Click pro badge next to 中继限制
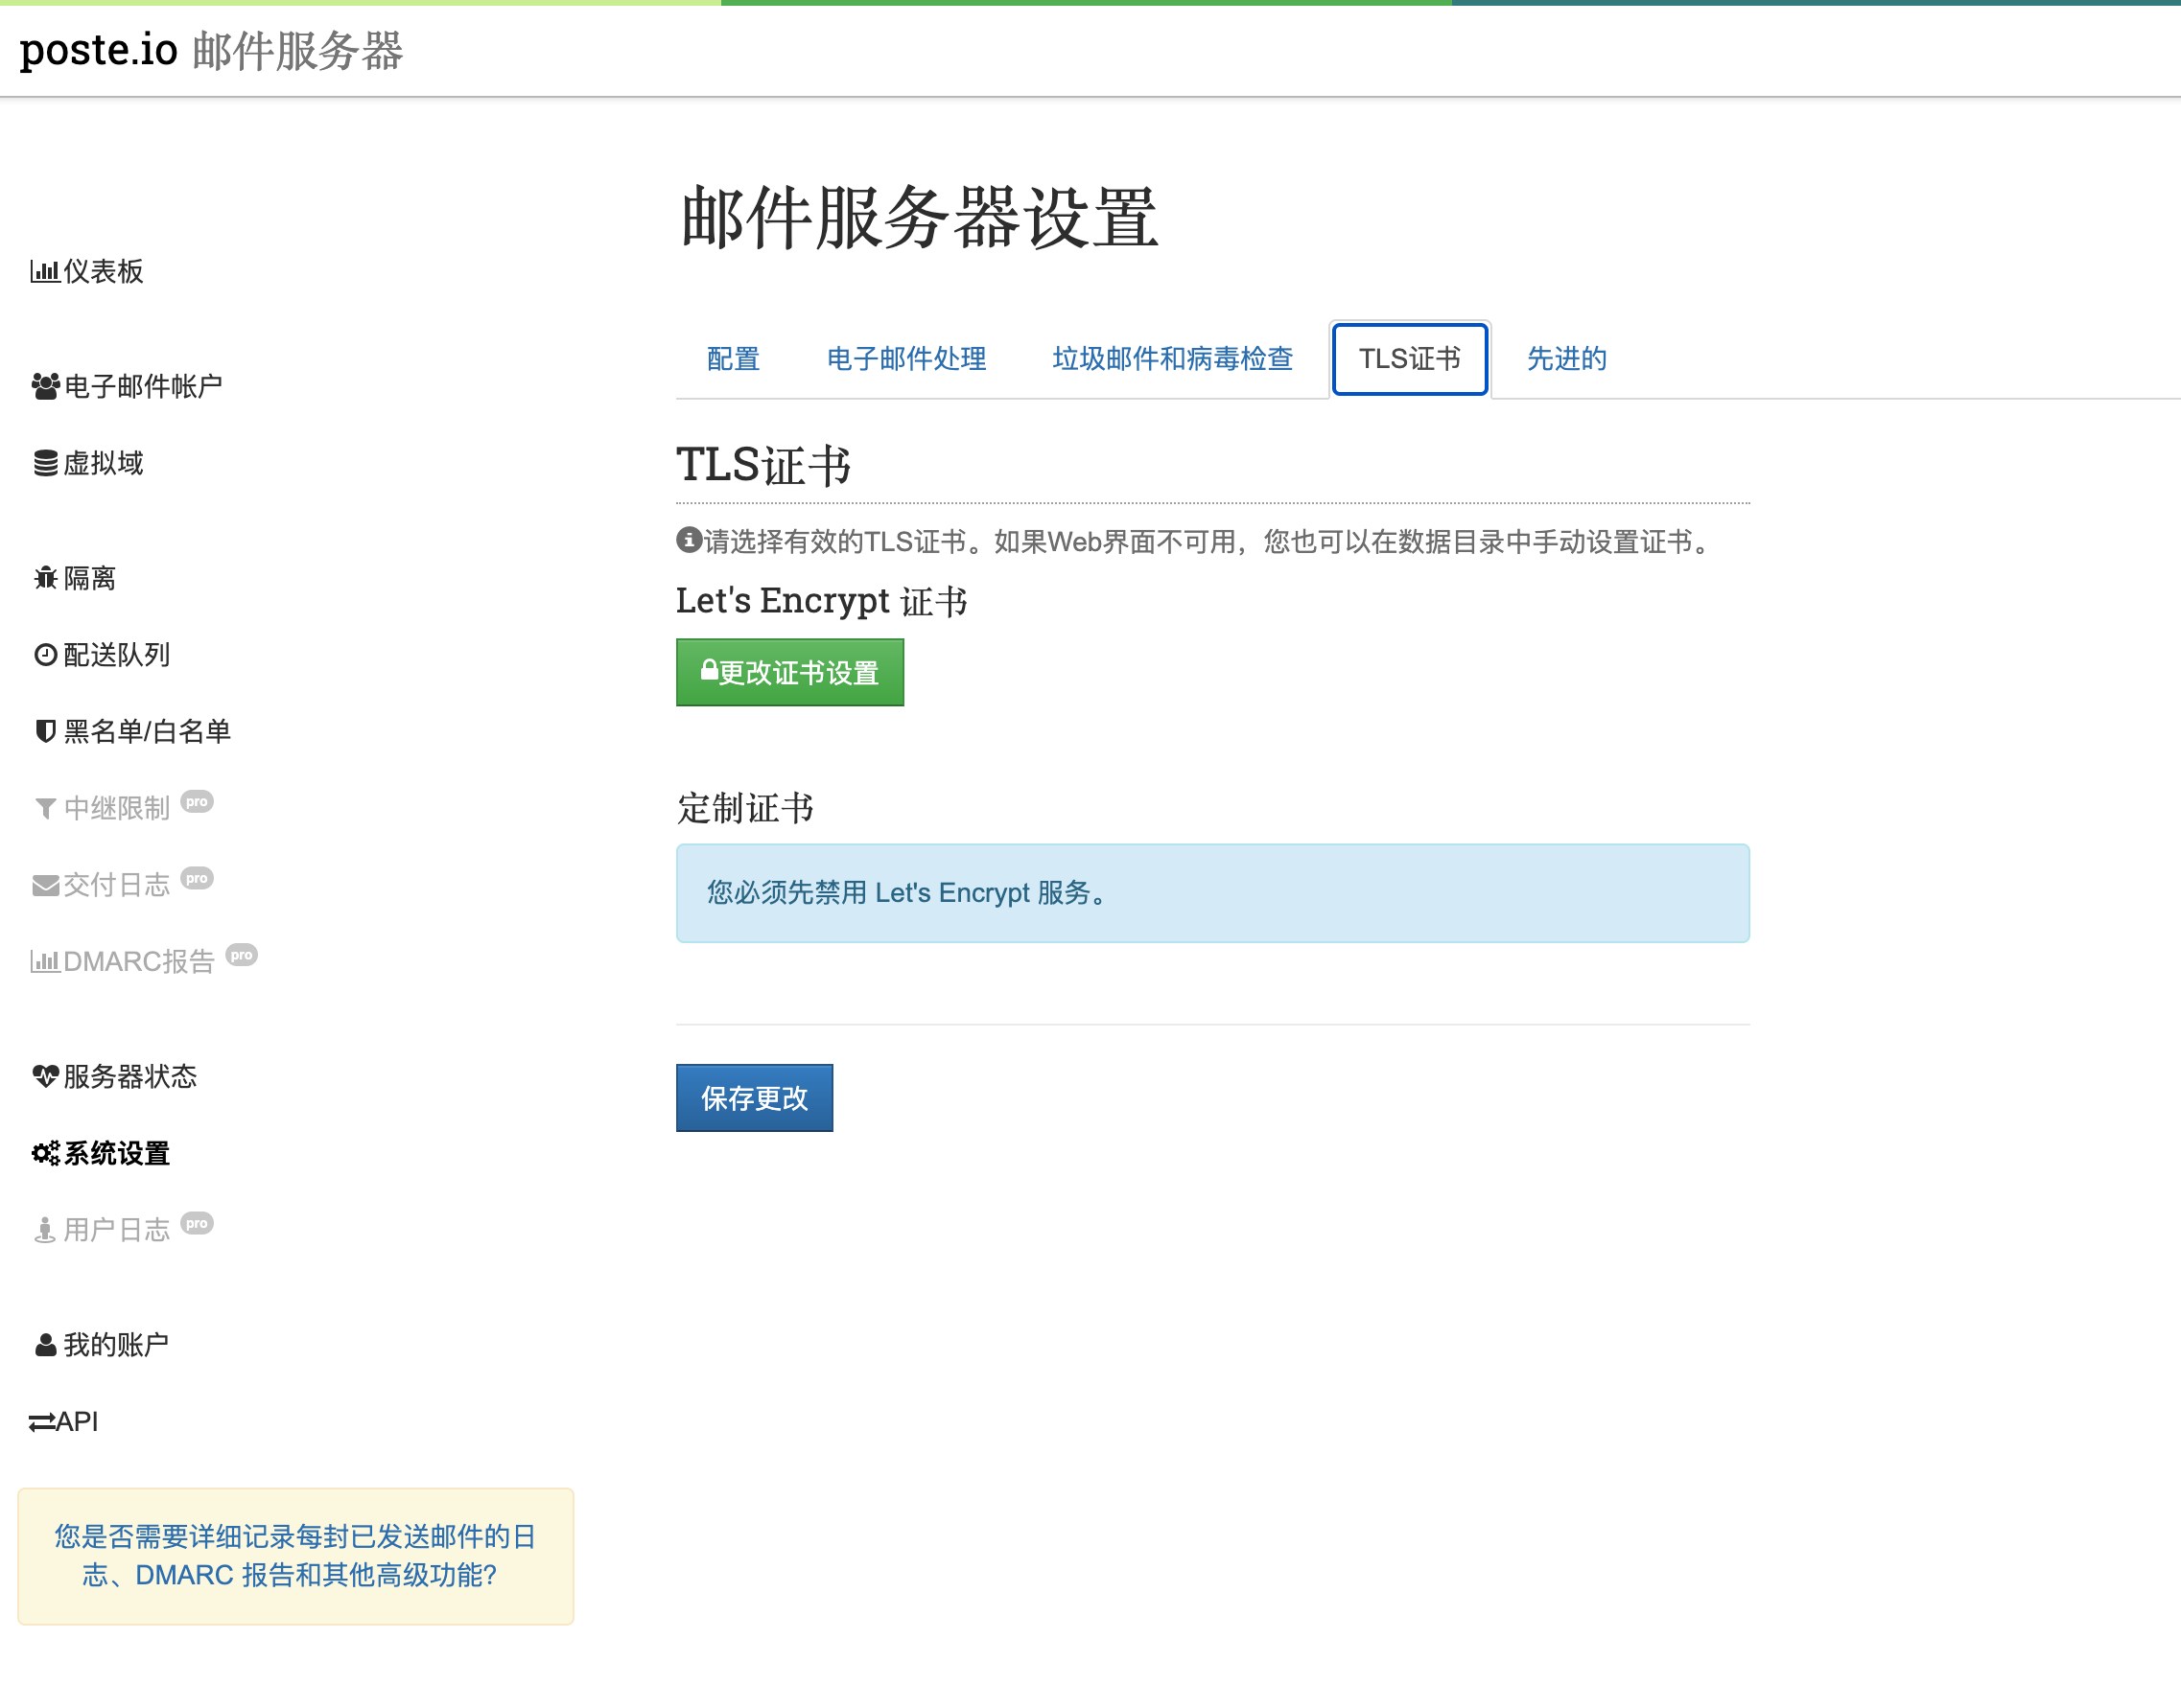2181x1708 pixels. [197, 802]
